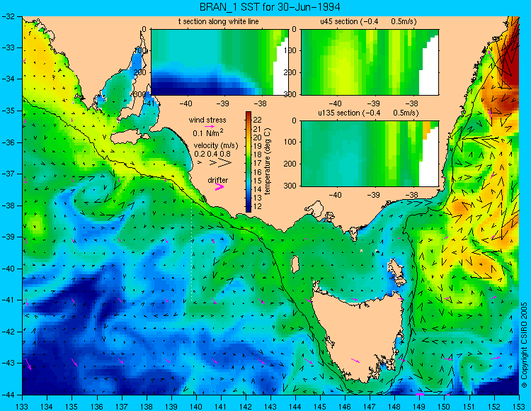Select the 't section along white line' label

coord(219,21)
